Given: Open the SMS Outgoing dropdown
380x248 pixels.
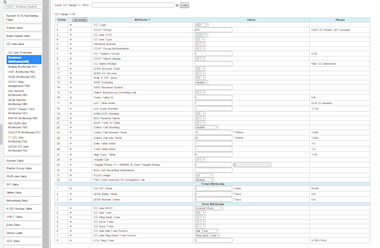Looking at the screenshot, I should [204, 82].
